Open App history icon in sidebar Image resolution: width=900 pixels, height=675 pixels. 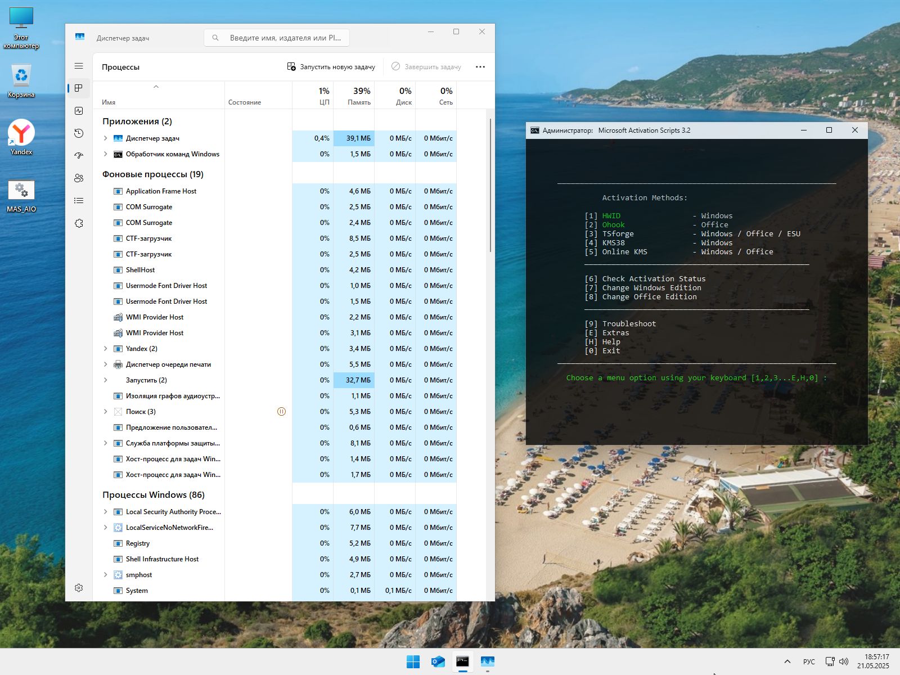[x=79, y=133]
